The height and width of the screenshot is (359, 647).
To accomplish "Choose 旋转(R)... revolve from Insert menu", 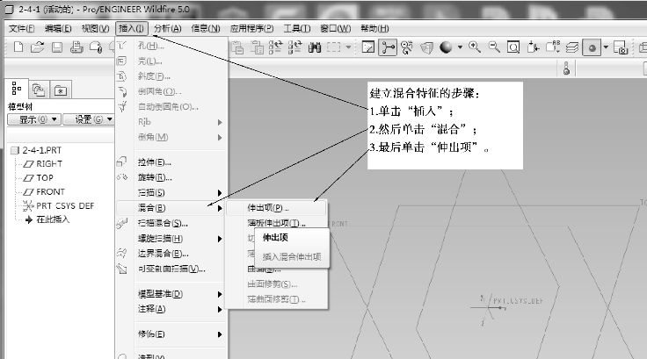I will [x=171, y=177].
